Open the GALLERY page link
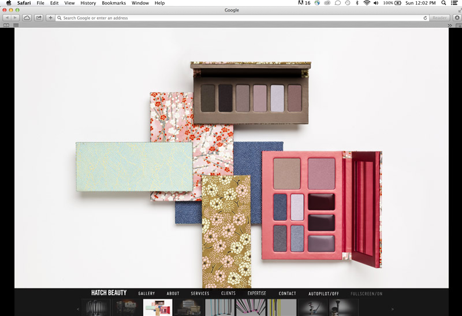This screenshot has height=316, width=462. (x=147, y=293)
